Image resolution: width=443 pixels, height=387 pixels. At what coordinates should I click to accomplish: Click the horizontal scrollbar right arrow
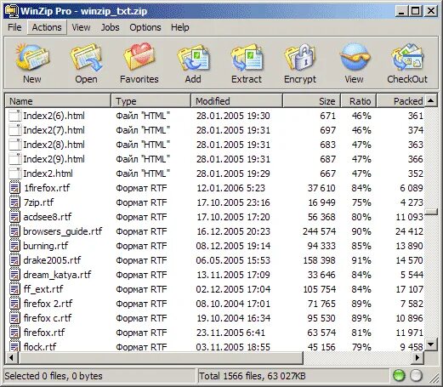(x=417, y=358)
